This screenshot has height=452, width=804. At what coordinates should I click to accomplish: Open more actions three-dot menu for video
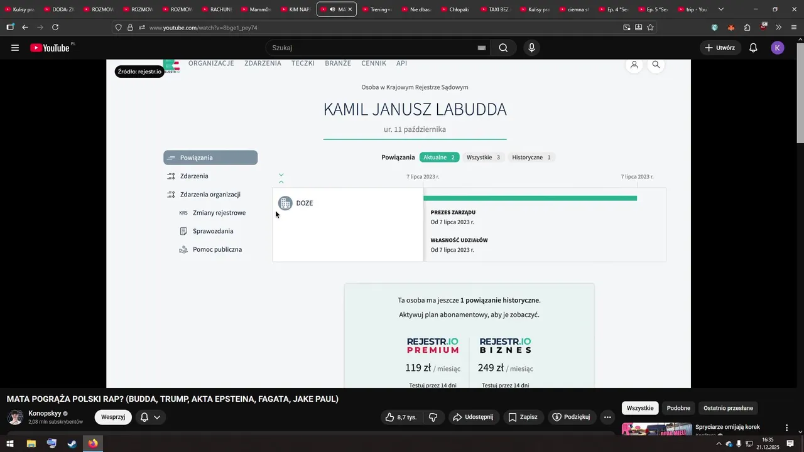607,417
